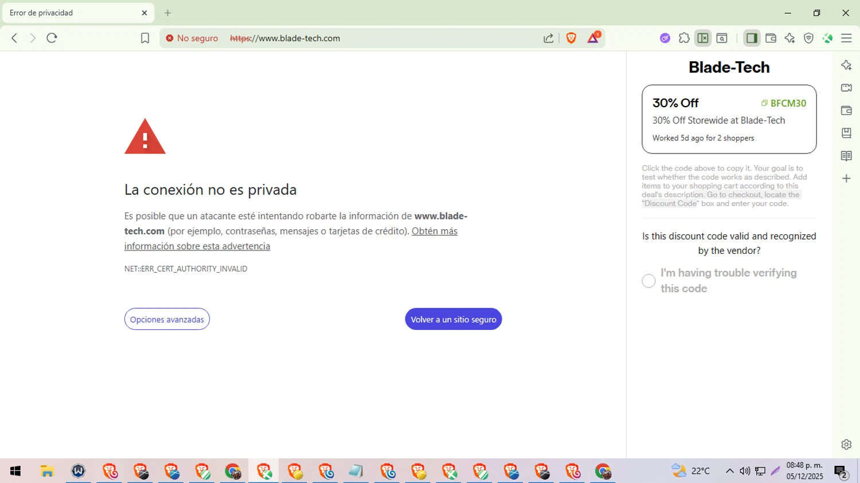
Task: Click '30% Off Storewide at Blade-Tech' description
Action: [718, 120]
